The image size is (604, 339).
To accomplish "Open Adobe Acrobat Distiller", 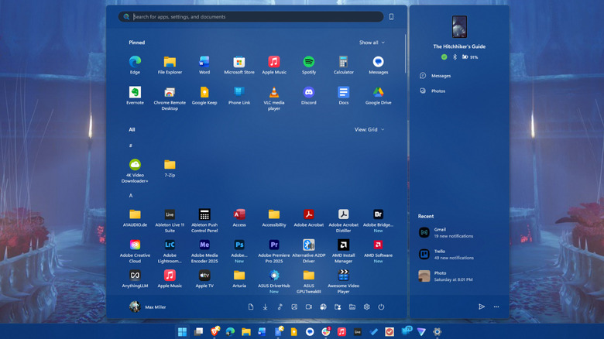I will pos(343,221).
